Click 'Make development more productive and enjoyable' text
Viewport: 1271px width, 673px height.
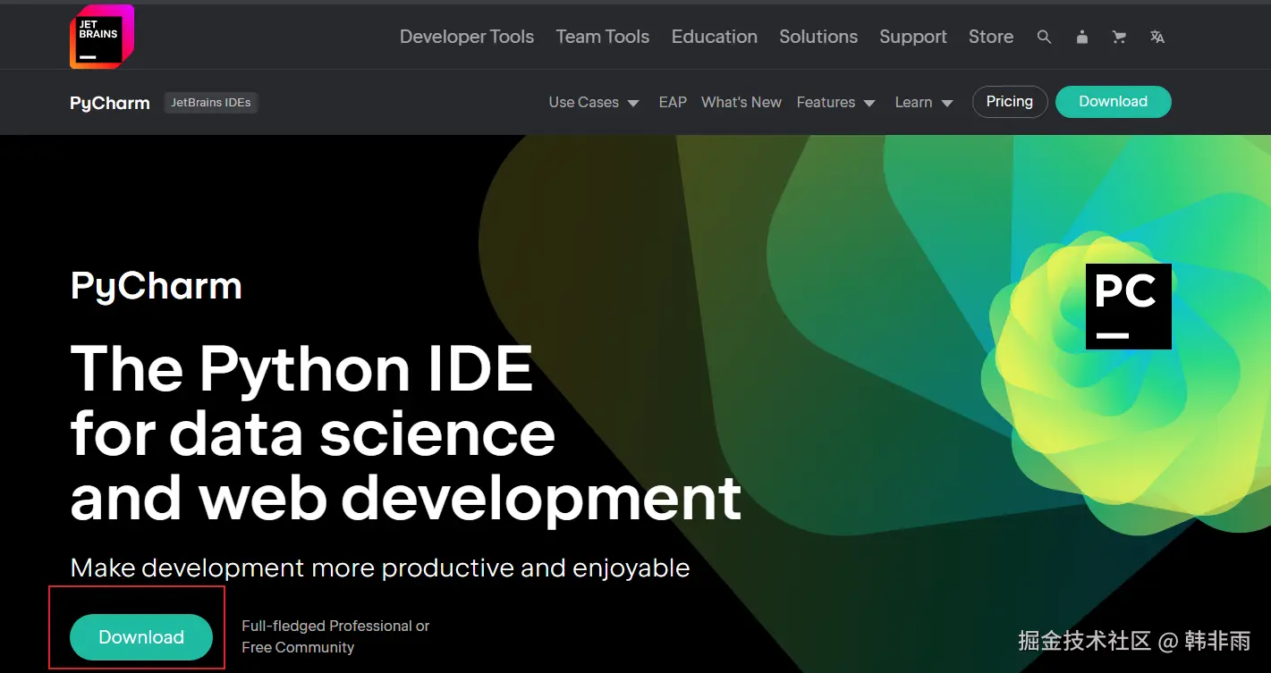pos(380,568)
